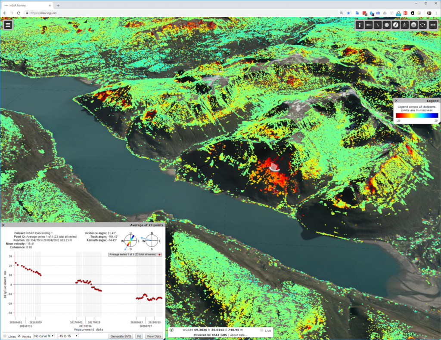The image size is (441, 340).
Task: Enable the Lines checkbox
Action: click(5, 336)
